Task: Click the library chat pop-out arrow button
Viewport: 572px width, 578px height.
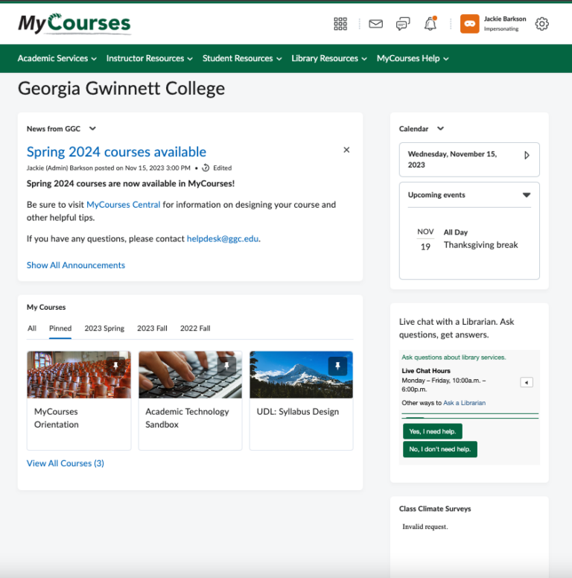Action: (527, 382)
